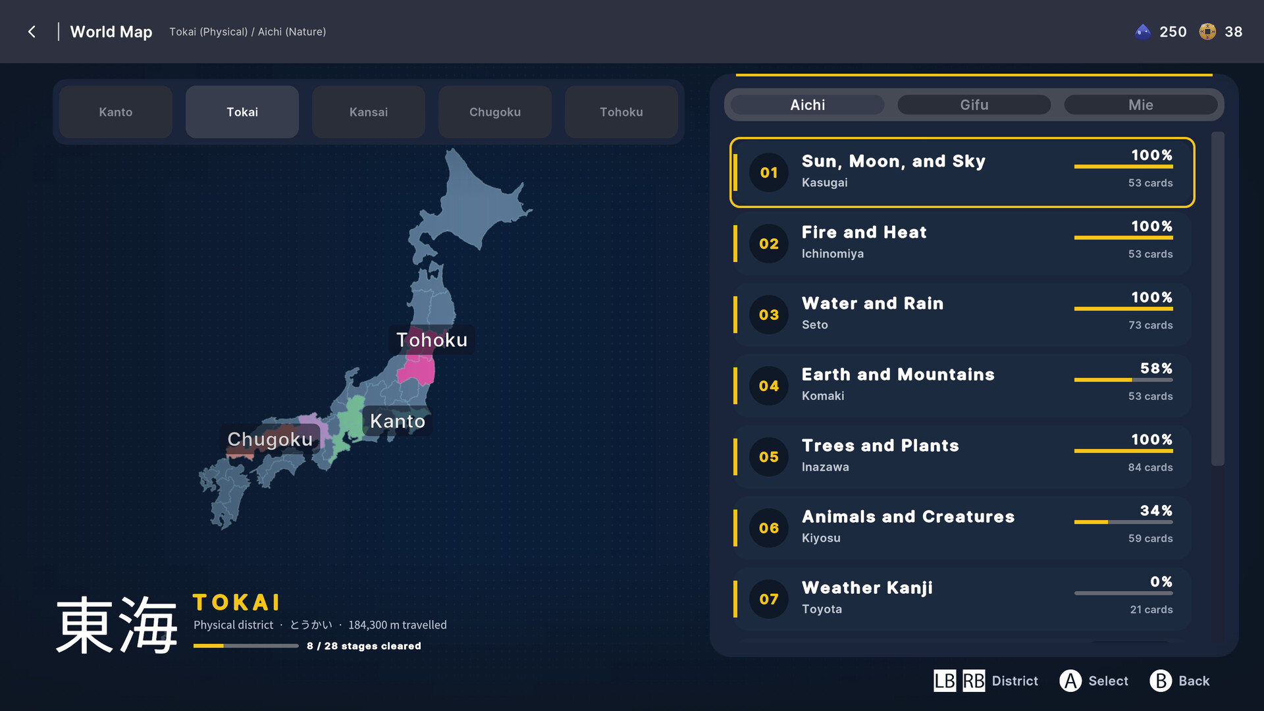Open the Earth and Mountains stage

[962, 386]
